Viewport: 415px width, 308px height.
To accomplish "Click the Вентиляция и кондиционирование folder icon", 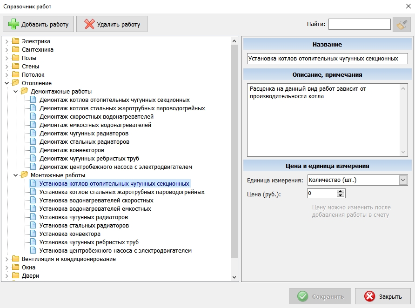I will click(x=15, y=259).
